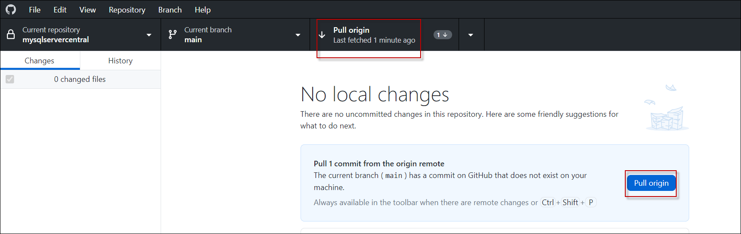The height and width of the screenshot is (234, 741).
Task: Open the Repository menu
Action: [x=127, y=9]
